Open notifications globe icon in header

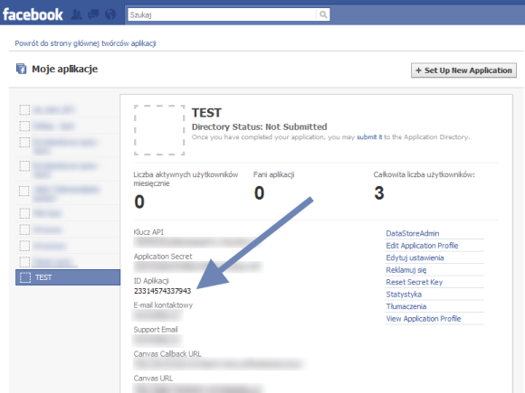pyautogui.click(x=110, y=14)
